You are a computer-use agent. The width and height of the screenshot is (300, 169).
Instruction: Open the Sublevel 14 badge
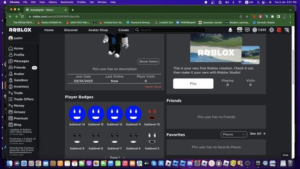click(77, 116)
